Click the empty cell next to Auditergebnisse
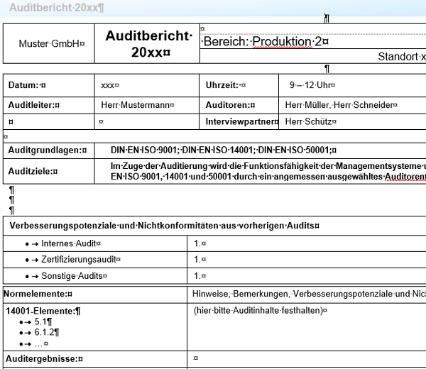Image resolution: width=426 pixels, height=369 pixels. 305,359
